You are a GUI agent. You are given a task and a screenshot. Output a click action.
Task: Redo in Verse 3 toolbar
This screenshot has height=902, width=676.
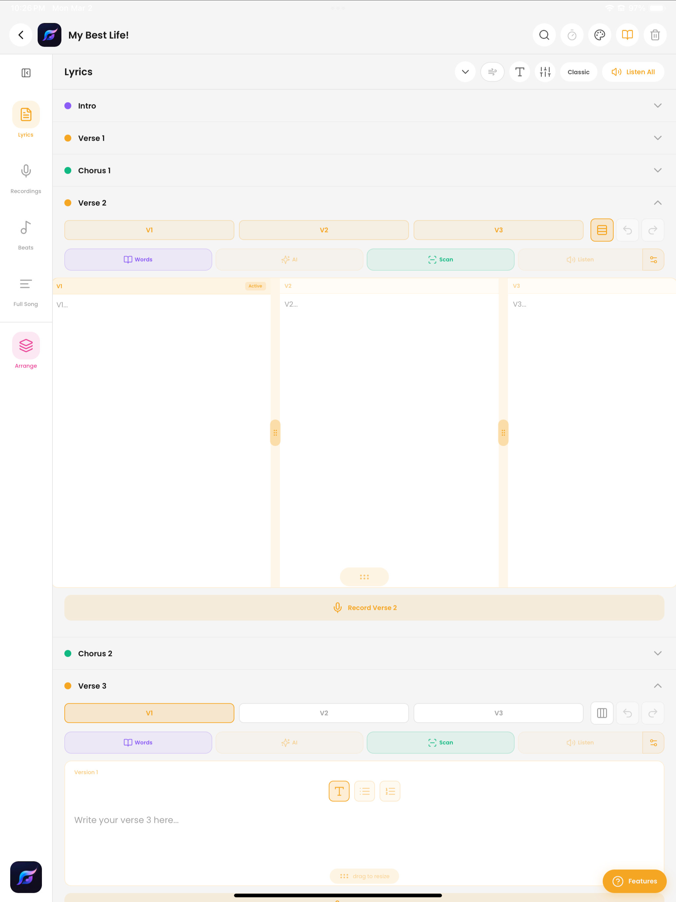(x=653, y=713)
